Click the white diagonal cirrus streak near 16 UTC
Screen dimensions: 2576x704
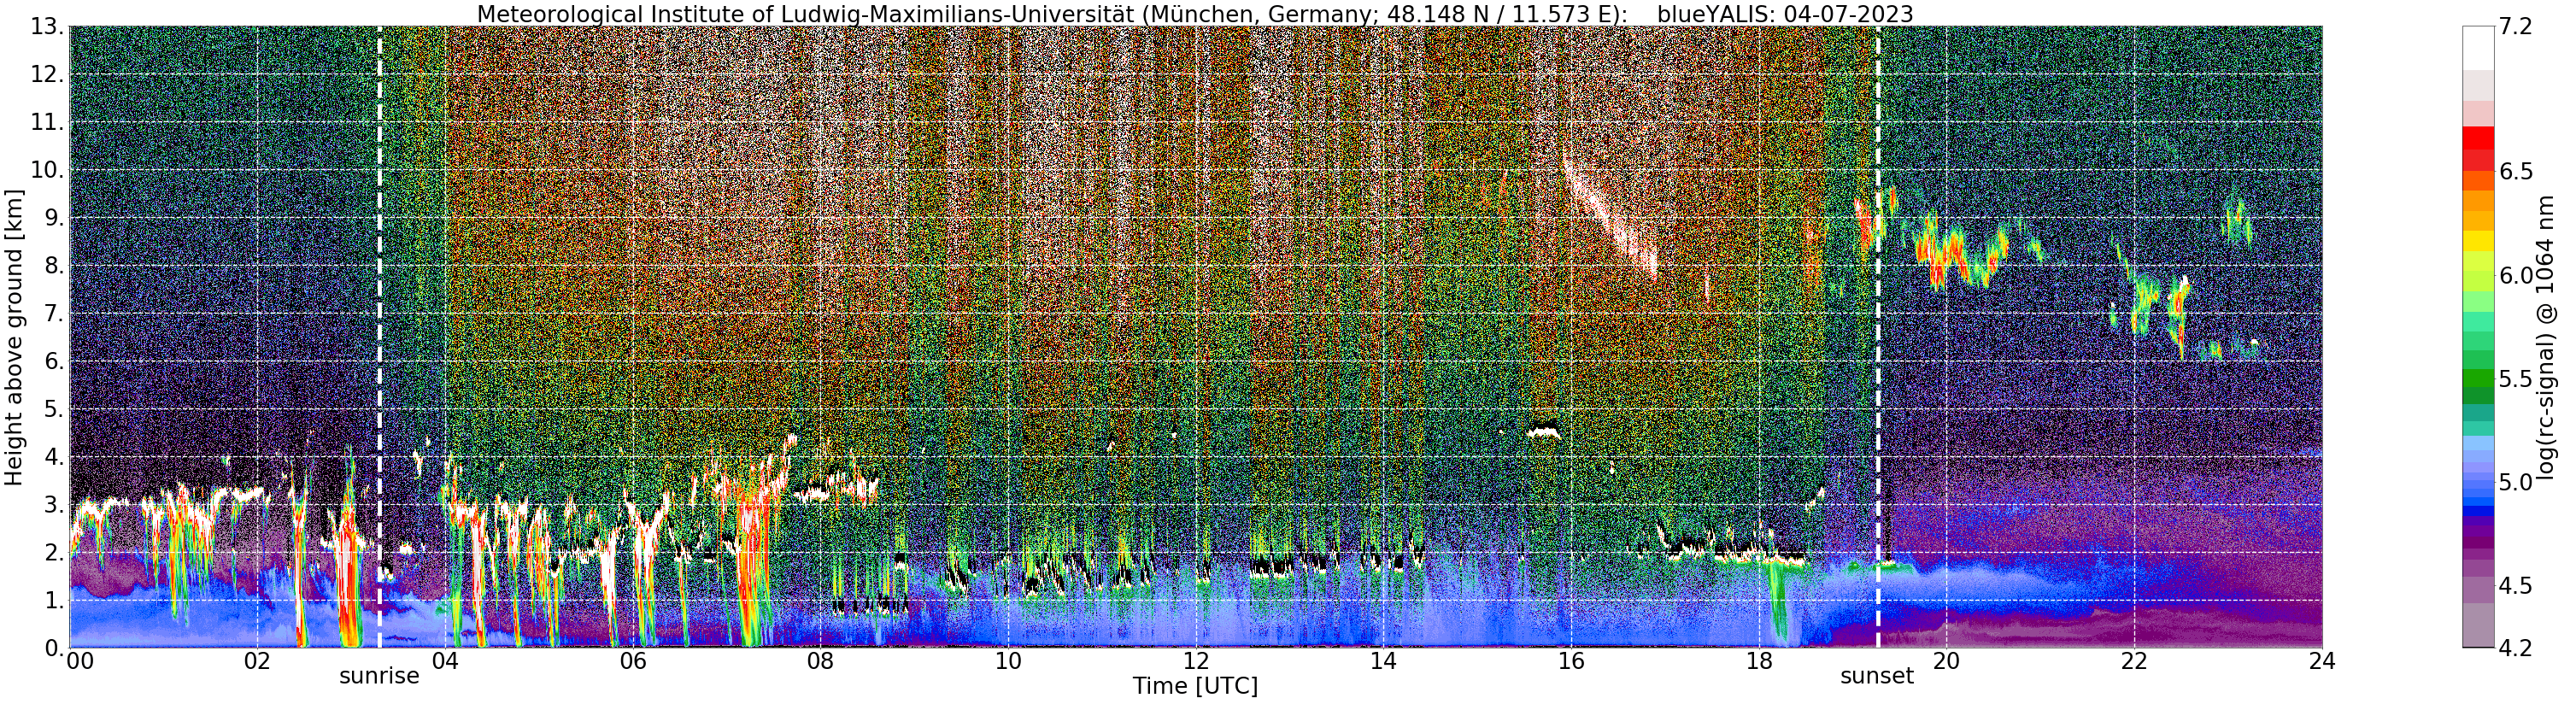click(x=1611, y=216)
